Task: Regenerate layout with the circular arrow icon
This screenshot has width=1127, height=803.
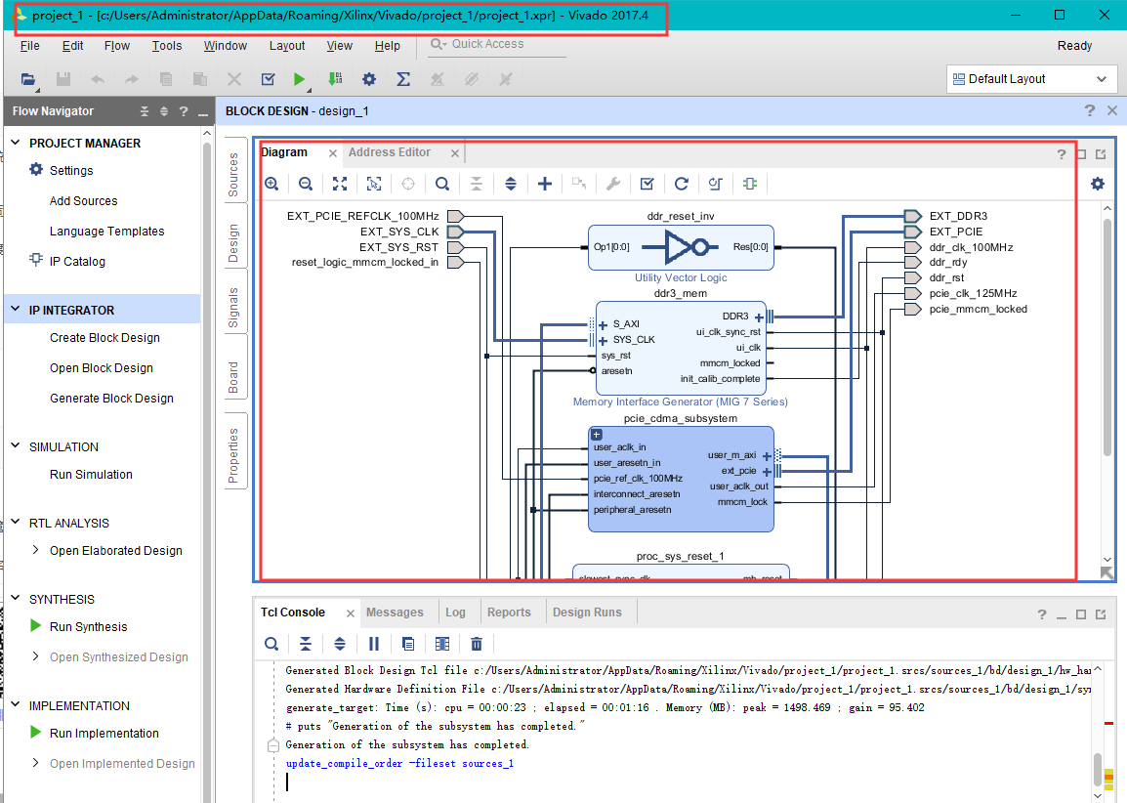Action: (x=682, y=184)
